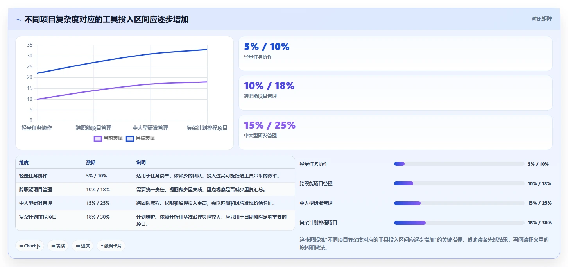Screen dimensions: 568x267
Task: Click the 复杂计划排程项目 label on the chart axis
Action: 207,128
